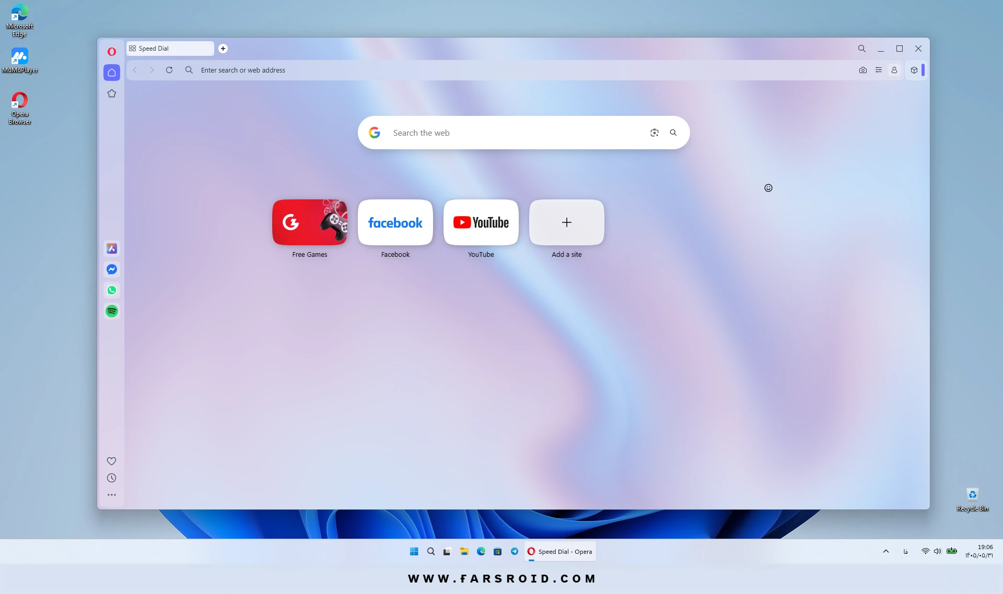Select the Speed Dial tab
This screenshot has height=594, width=1003.
pos(170,48)
